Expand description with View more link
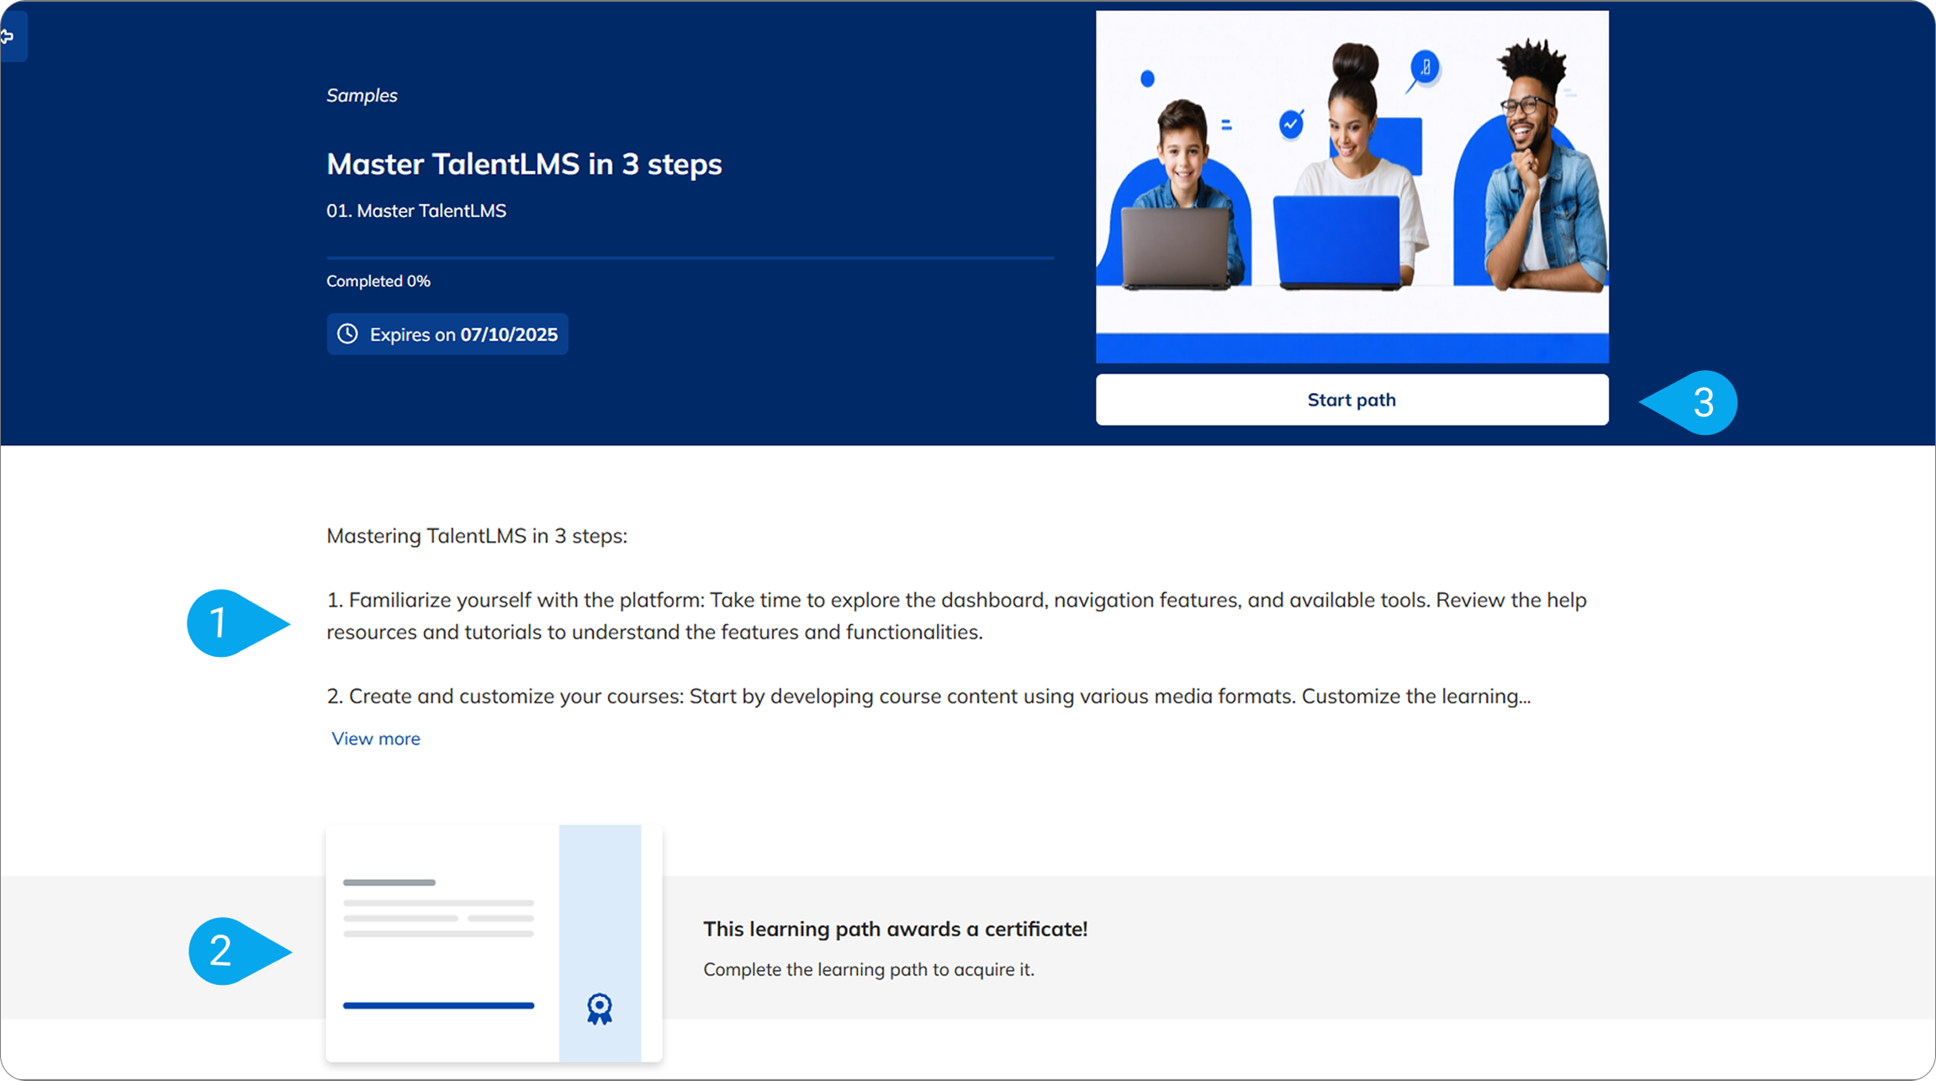 pyautogui.click(x=375, y=739)
